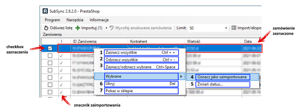
Task: Choose Zaznacz/odznacz wybrane from context menu
Action: pyautogui.click(x=141, y=67)
